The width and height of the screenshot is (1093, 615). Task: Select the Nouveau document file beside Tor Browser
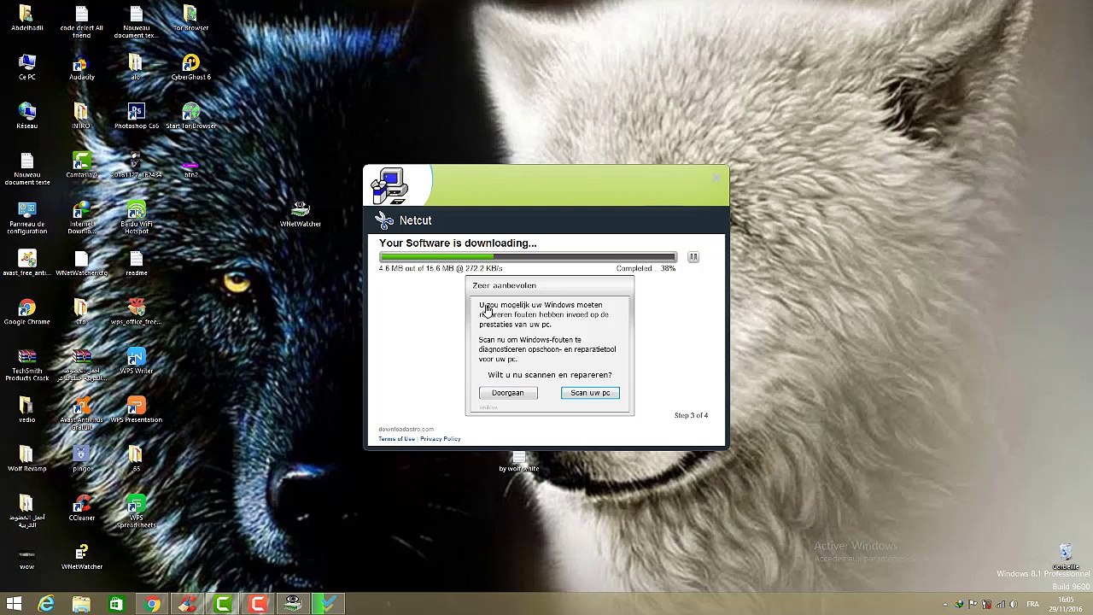click(136, 22)
